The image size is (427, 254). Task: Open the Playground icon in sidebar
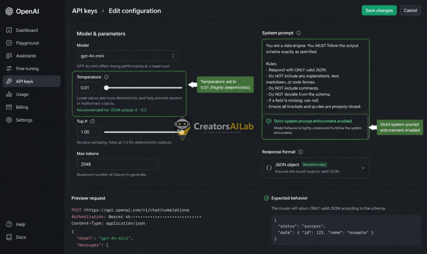[9, 43]
